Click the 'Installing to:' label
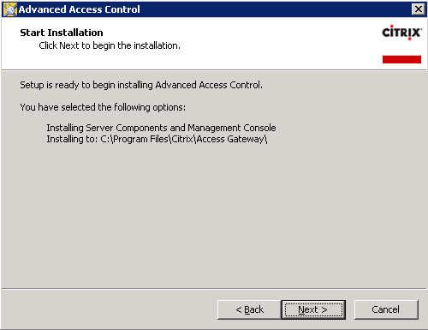 [72, 139]
